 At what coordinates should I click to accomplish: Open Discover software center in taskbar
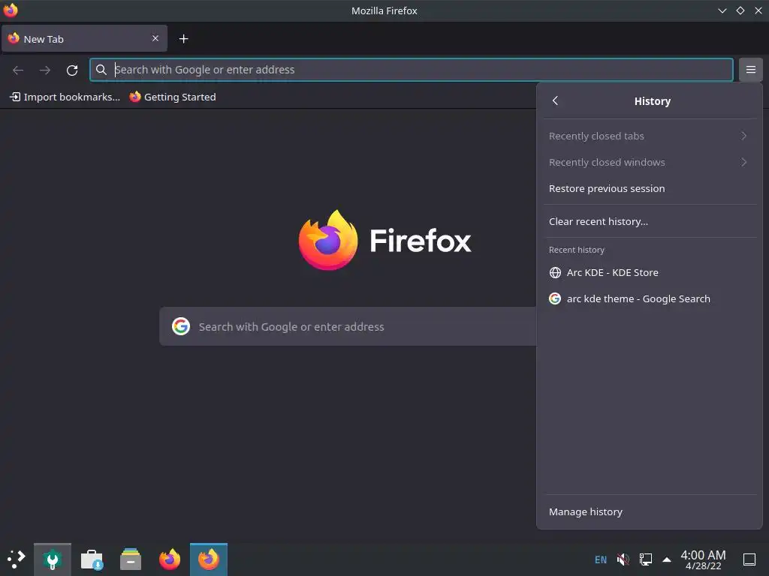click(92, 559)
